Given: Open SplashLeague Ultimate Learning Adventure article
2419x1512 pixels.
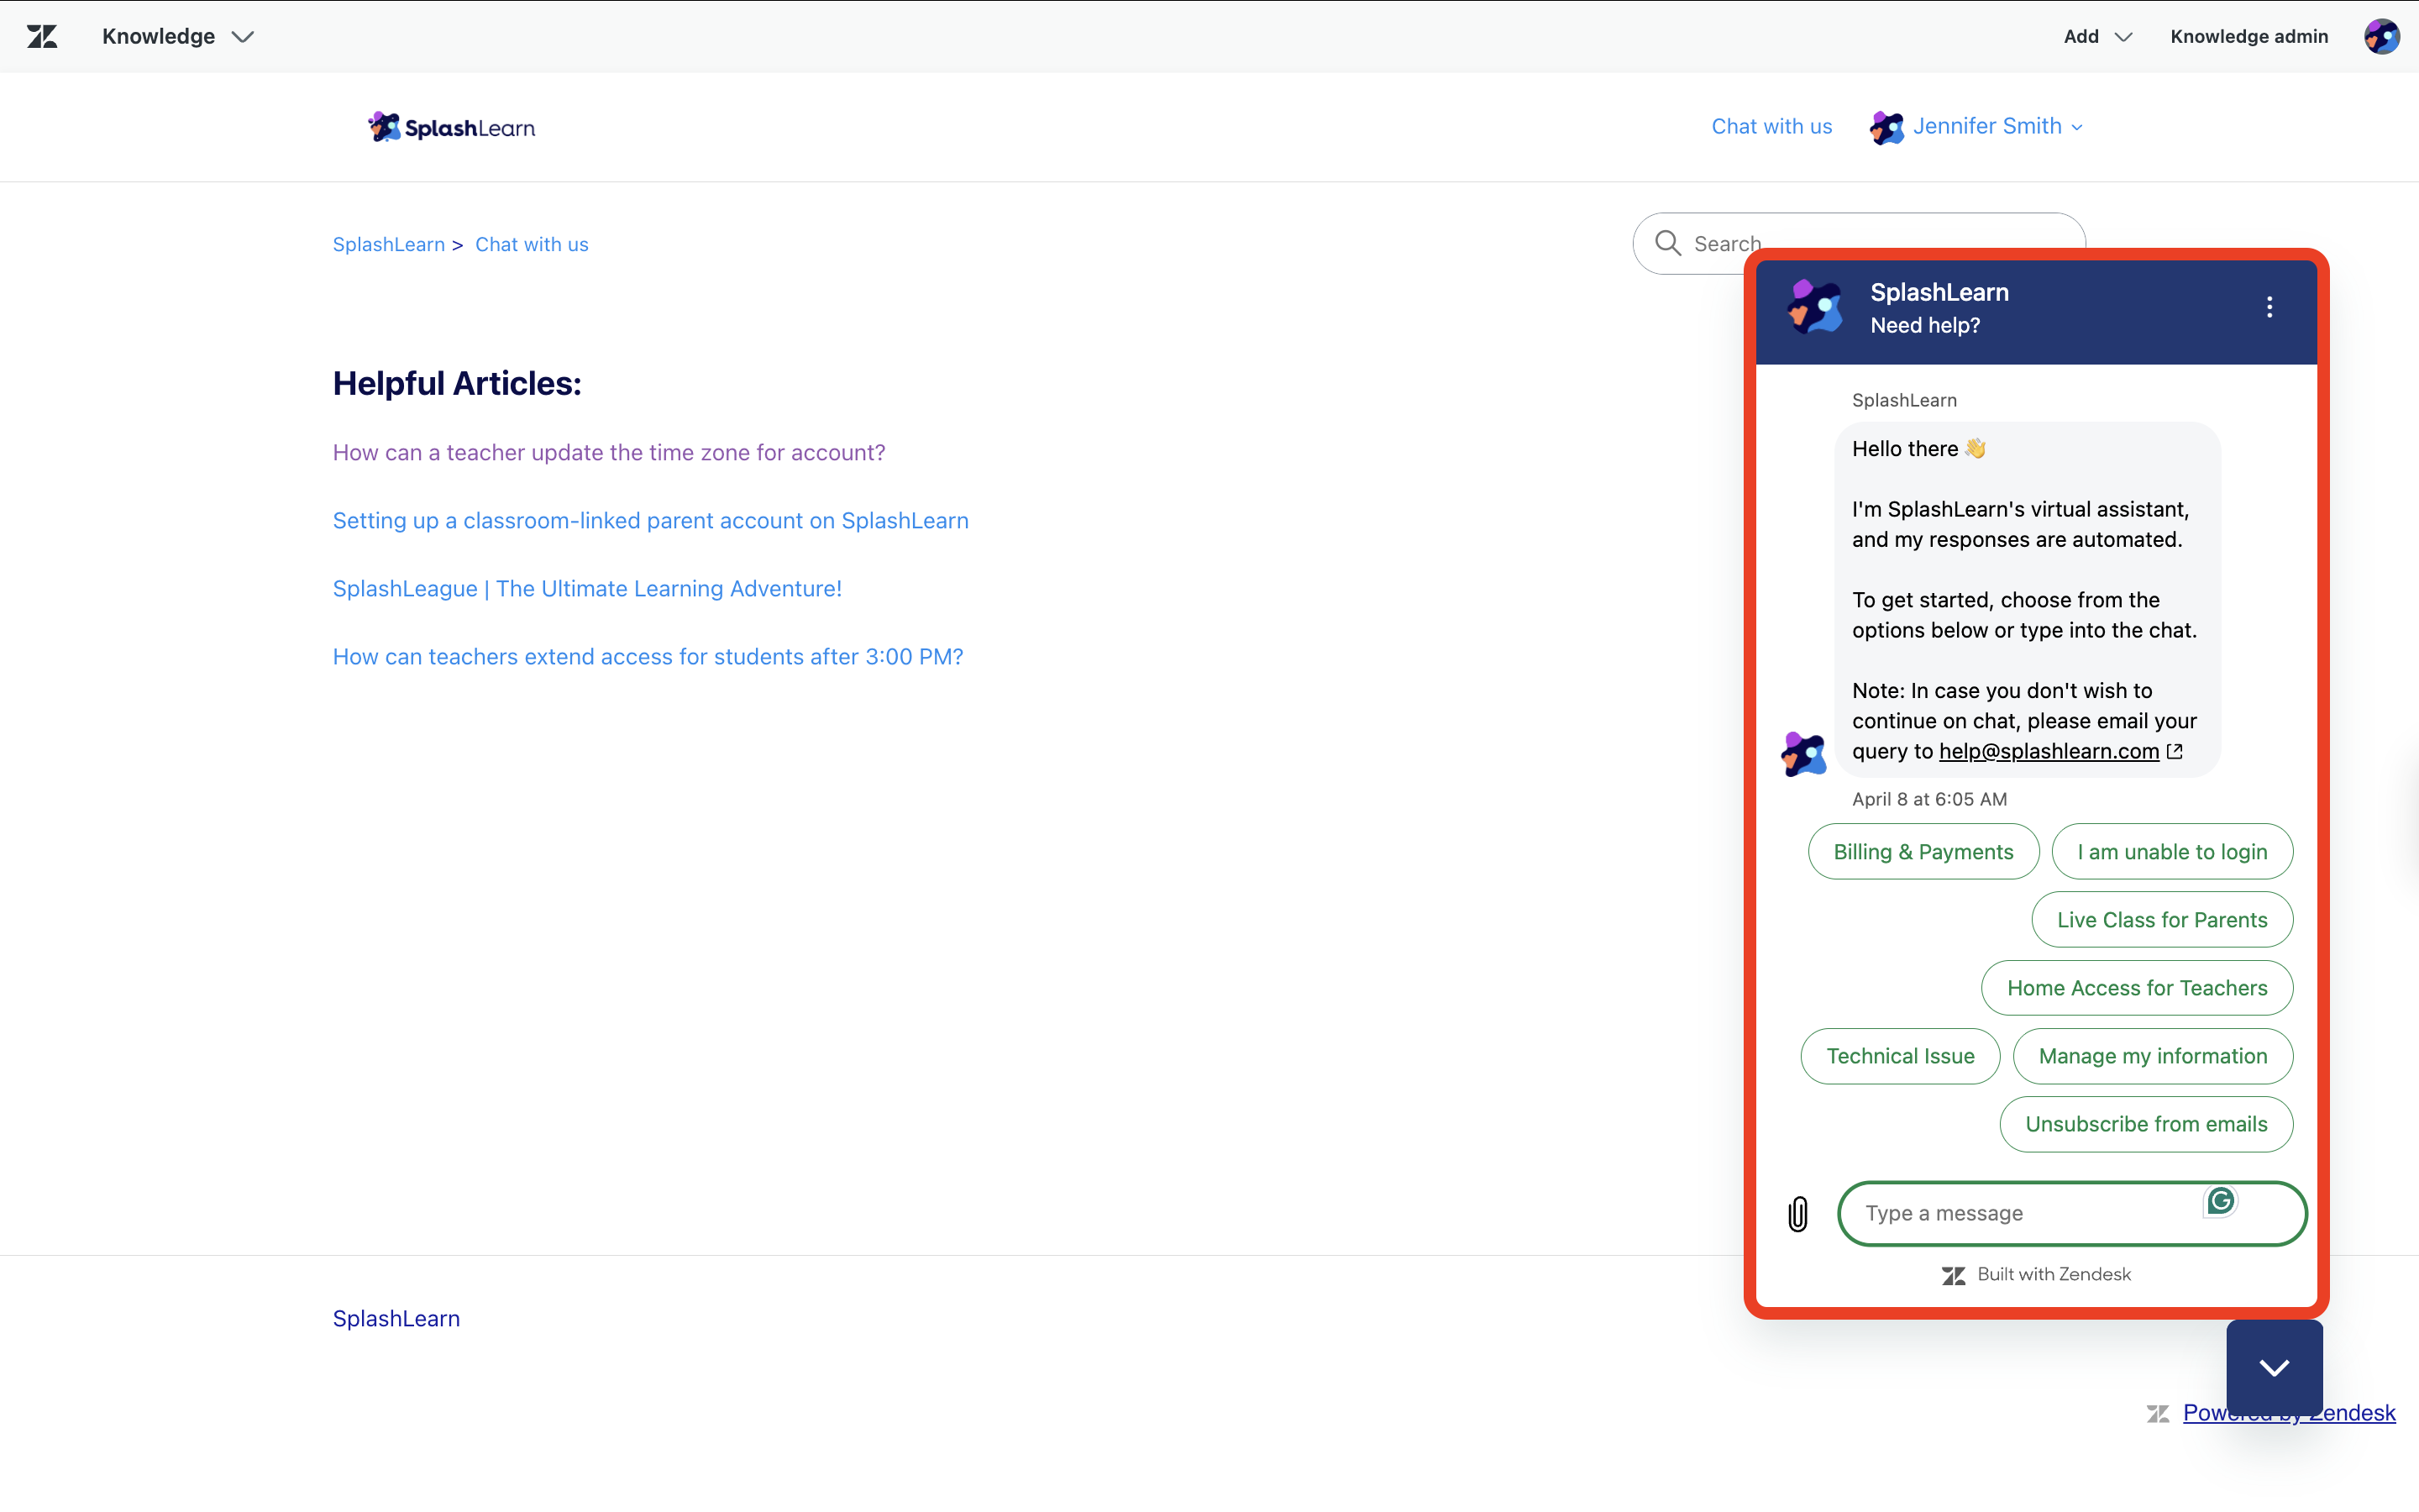Looking at the screenshot, I should (588, 588).
